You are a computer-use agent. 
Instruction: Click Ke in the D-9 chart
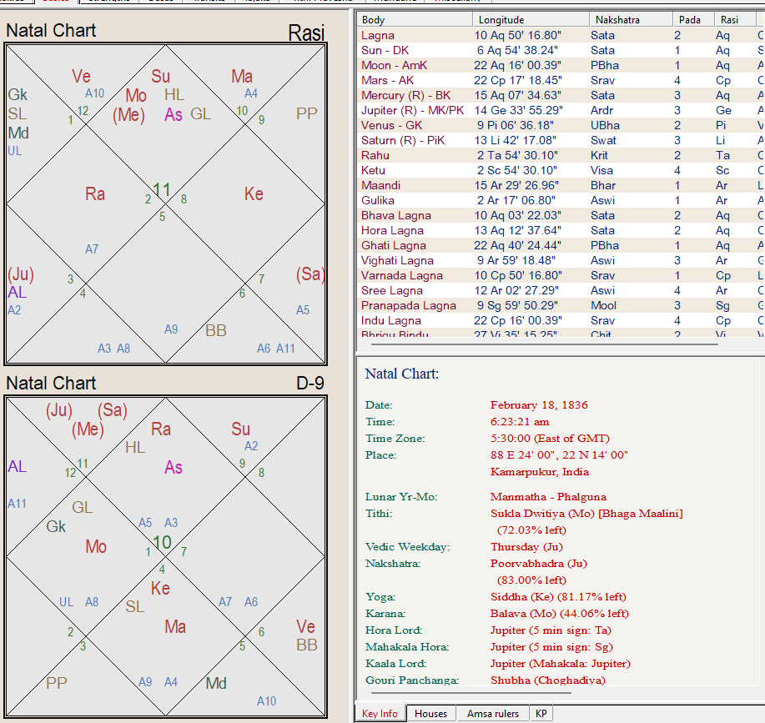[160, 588]
